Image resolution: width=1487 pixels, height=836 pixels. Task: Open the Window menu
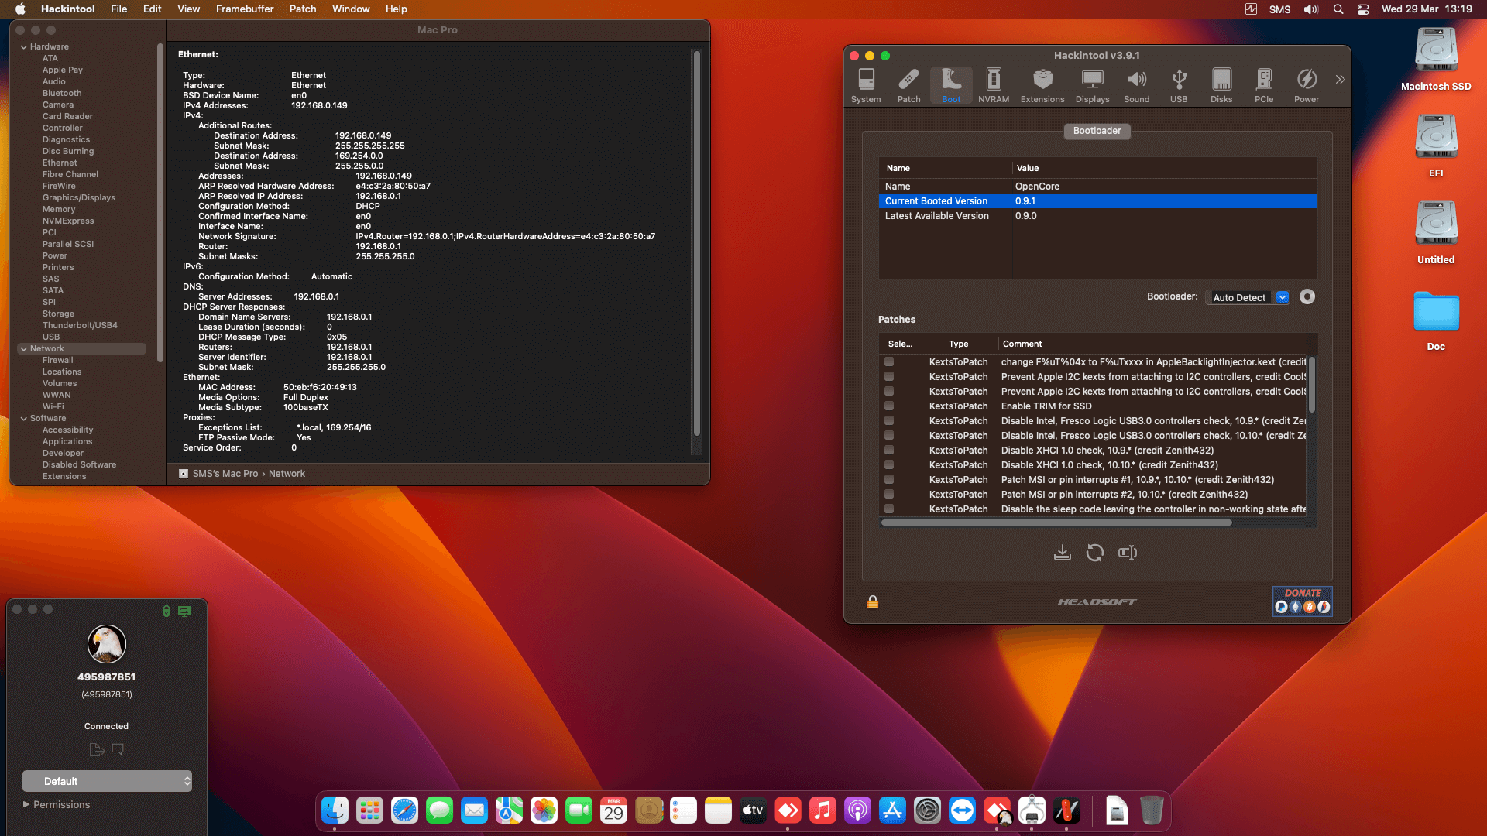(351, 9)
